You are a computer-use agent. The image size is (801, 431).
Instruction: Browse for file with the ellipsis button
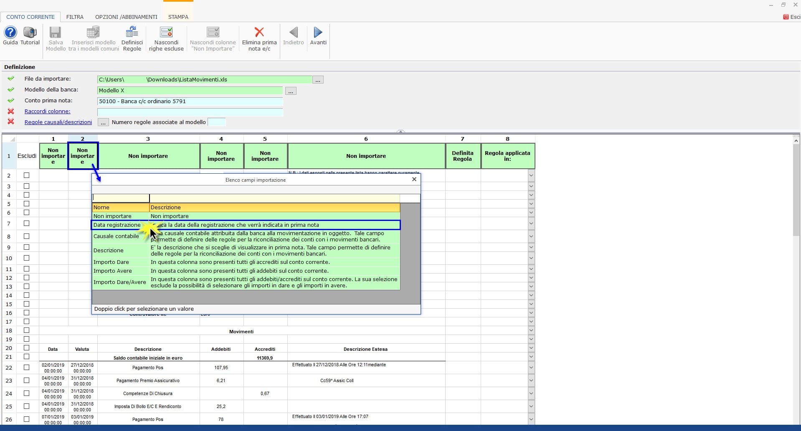(318, 80)
